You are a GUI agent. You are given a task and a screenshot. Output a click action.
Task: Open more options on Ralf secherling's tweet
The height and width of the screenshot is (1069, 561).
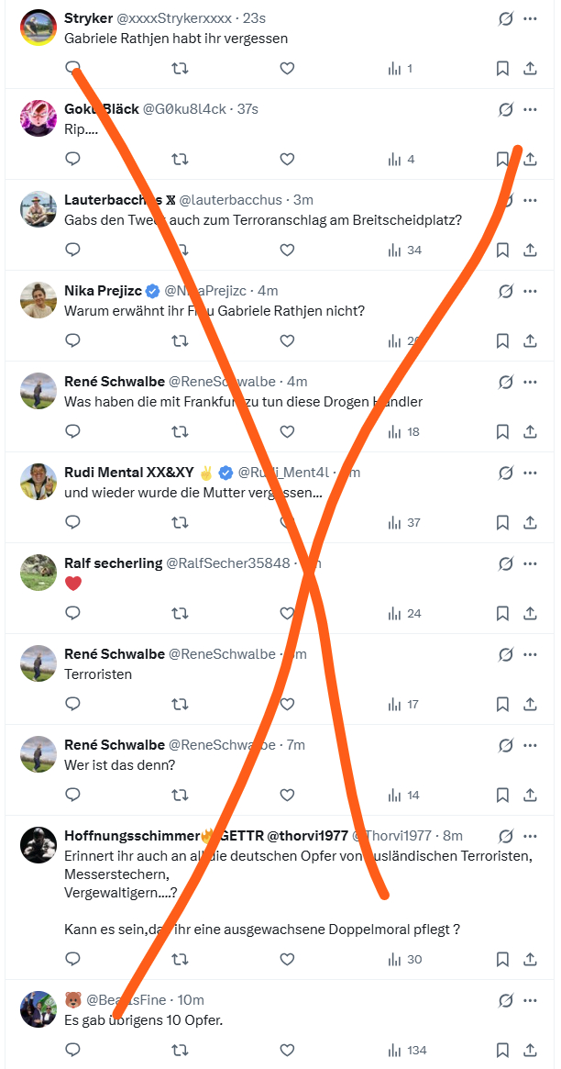point(530,563)
